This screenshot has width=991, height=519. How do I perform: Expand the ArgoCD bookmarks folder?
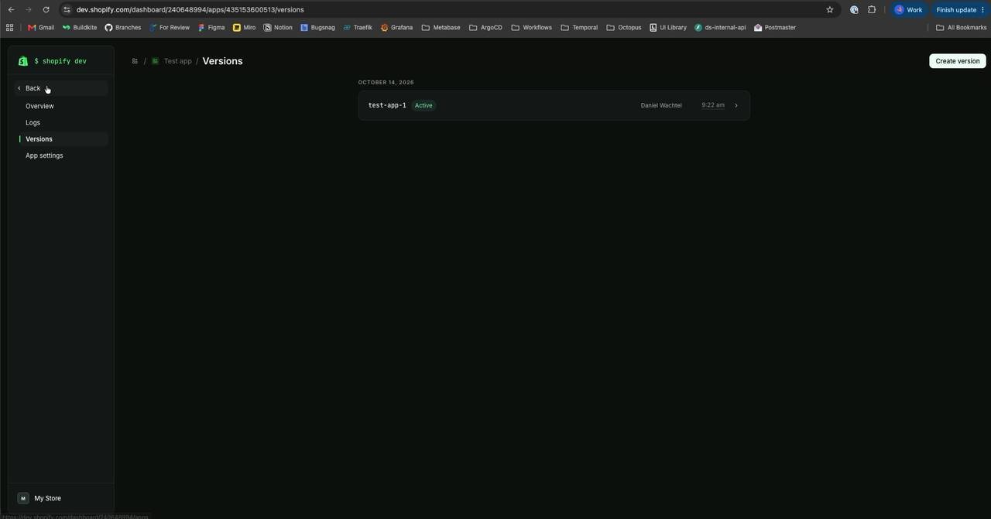click(485, 28)
